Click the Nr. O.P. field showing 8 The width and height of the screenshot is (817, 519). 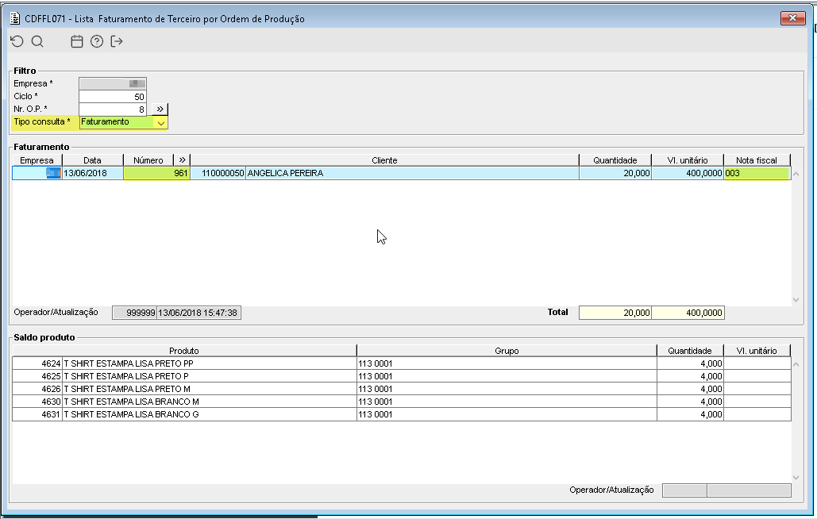(113, 110)
